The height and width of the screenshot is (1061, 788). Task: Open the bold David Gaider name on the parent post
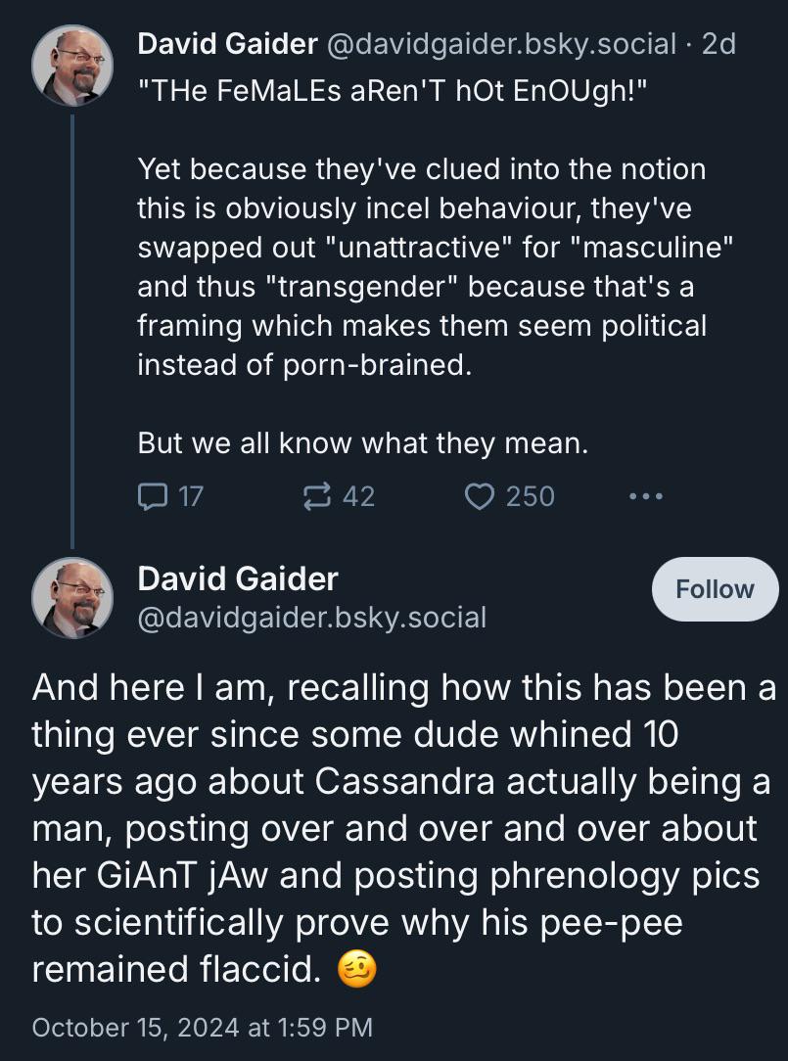point(227,43)
